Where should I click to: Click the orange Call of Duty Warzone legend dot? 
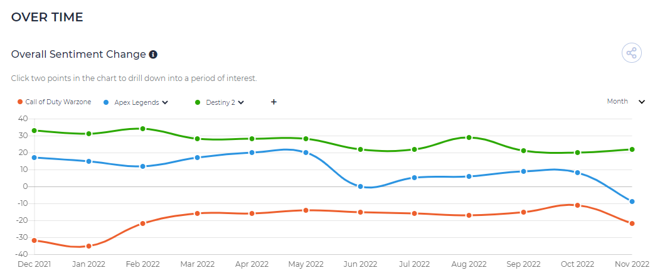(x=20, y=102)
